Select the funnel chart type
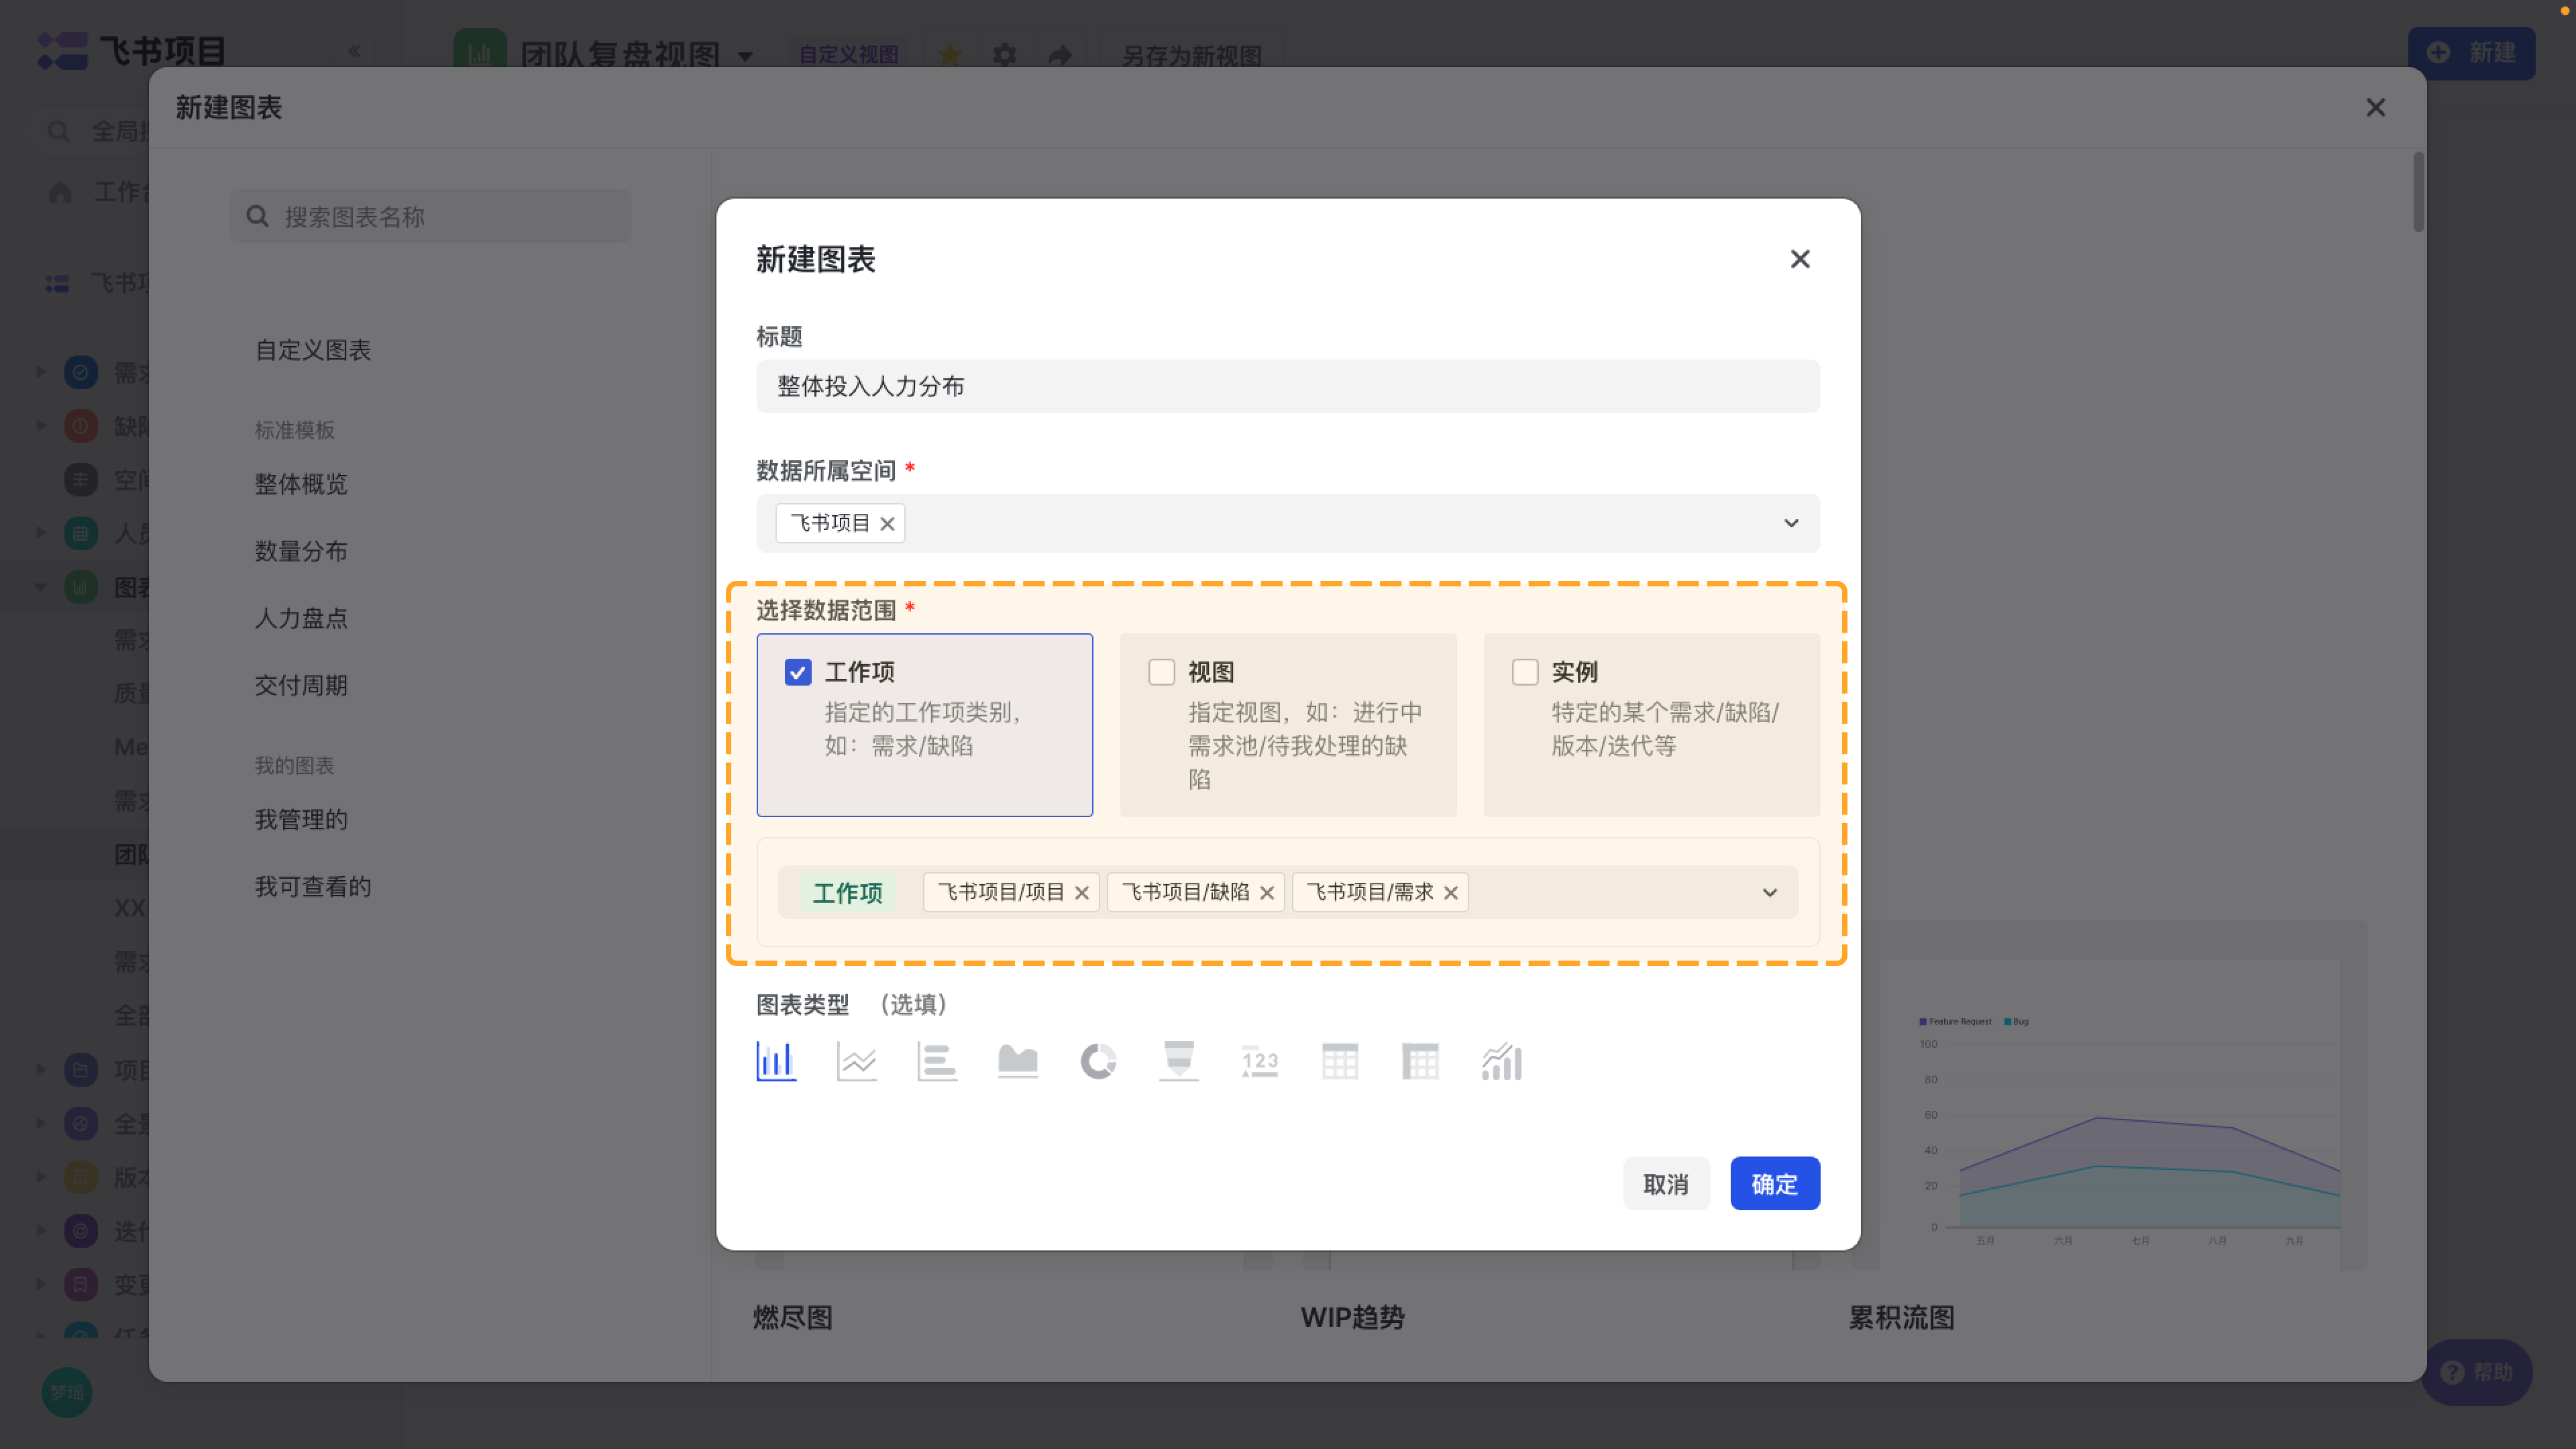This screenshot has width=2576, height=1449. (x=1179, y=1061)
